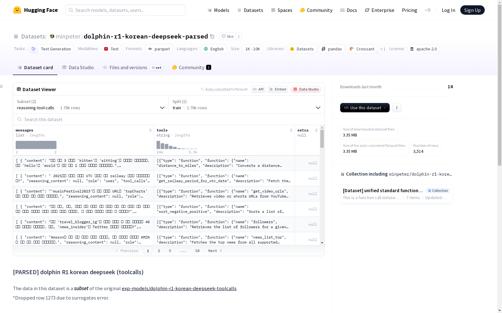
Task: Click the Text Generation task tag
Action: pyautogui.click(x=51, y=49)
